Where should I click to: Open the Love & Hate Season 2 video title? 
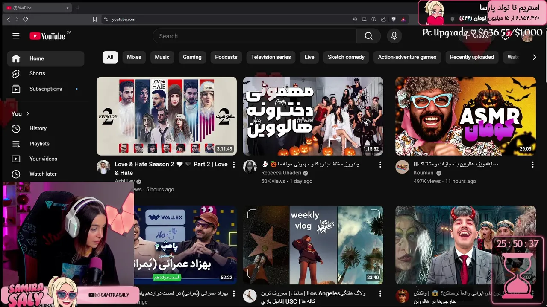171,168
